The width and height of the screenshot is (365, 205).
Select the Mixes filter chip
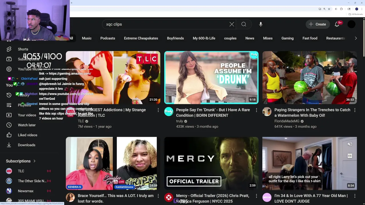(268, 38)
